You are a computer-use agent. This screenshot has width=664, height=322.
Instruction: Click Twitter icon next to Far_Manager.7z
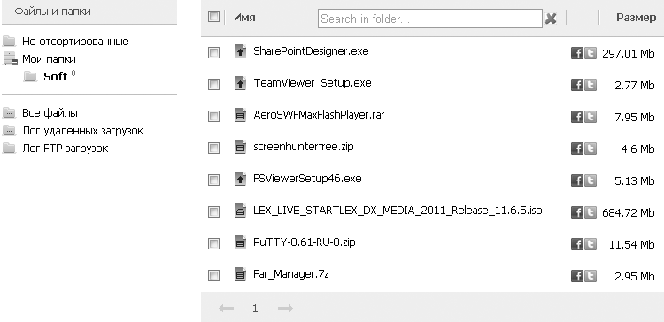pos(591,276)
